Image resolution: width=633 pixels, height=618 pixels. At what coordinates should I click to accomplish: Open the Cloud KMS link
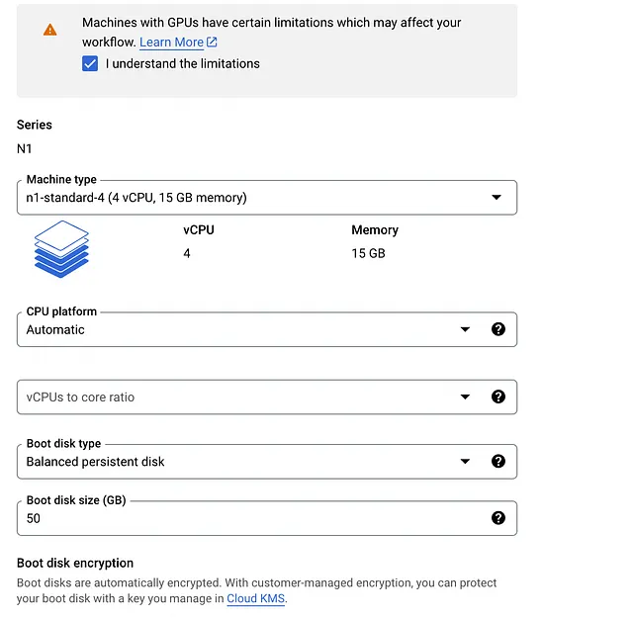[255, 598]
